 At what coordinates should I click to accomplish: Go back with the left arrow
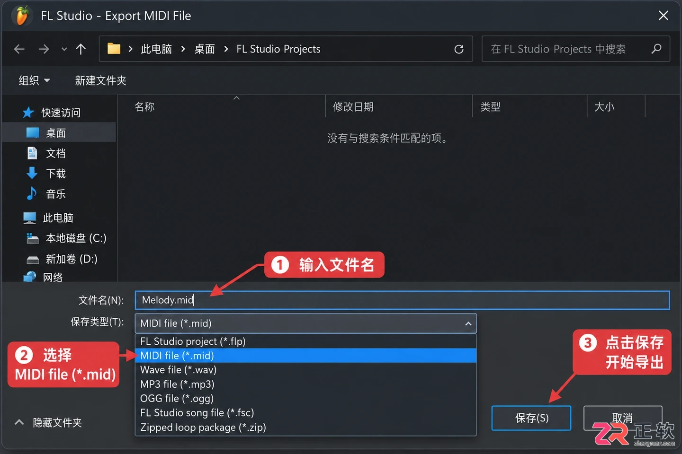[19, 49]
